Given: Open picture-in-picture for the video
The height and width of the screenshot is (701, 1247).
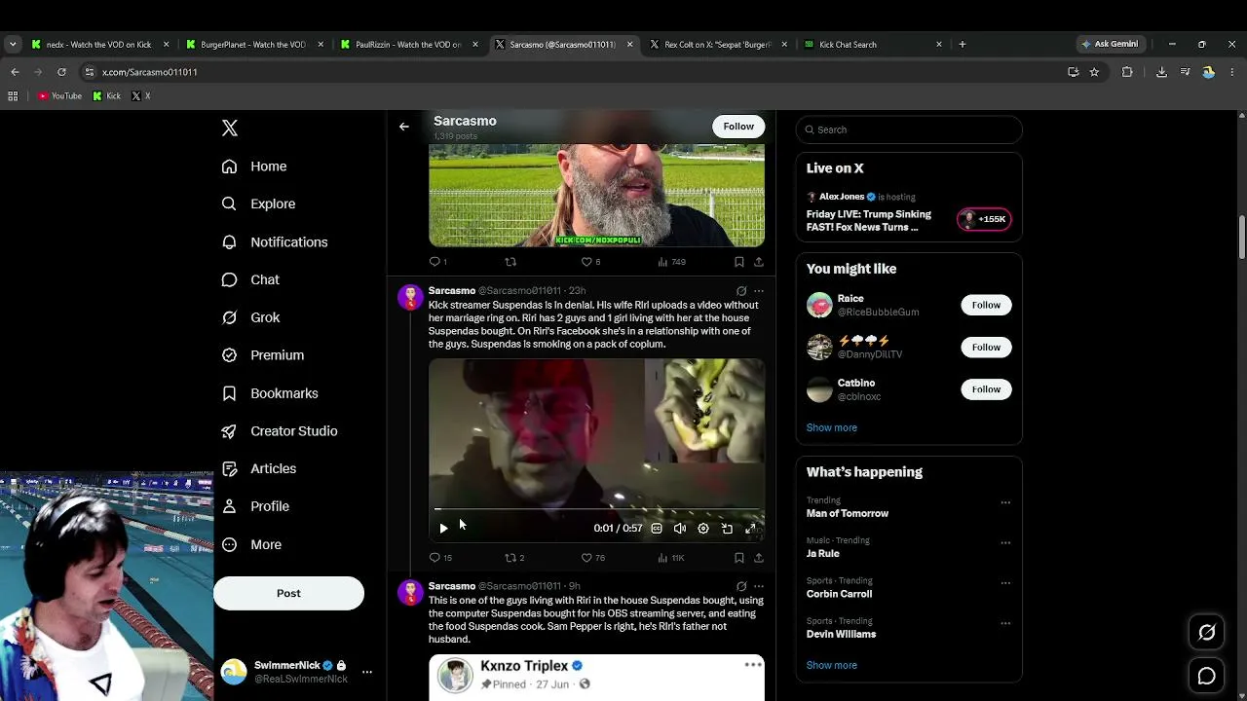Looking at the screenshot, I should (727, 528).
